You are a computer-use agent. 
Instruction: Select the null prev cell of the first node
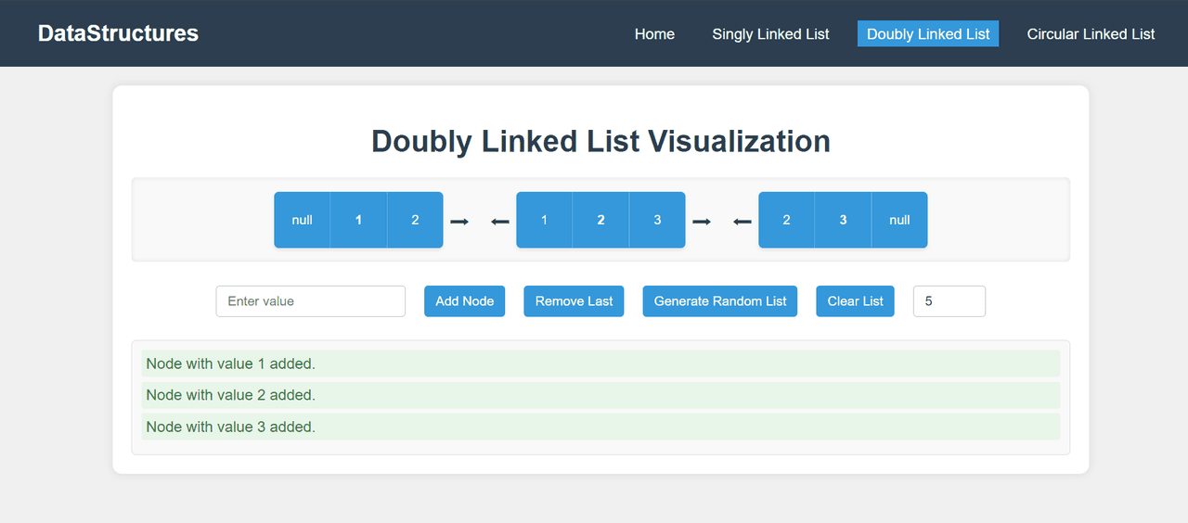(302, 220)
